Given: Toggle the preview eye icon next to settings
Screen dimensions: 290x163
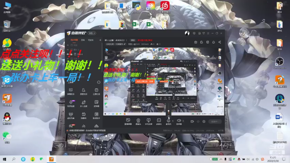Looking at the screenshot, I should 198,121.
